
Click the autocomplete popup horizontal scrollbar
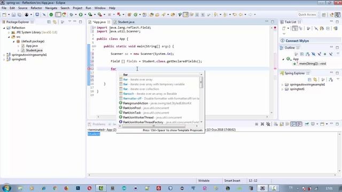[153, 126]
